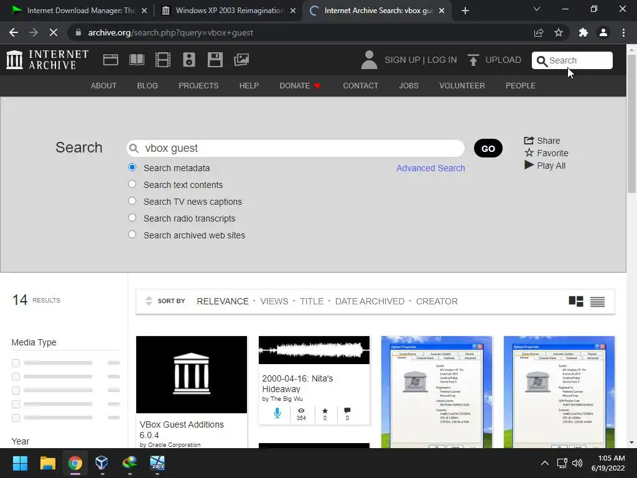Screen dimensions: 637x478
Task: Click the user avatar icon beside Sign Up
Action: click(370, 60)
